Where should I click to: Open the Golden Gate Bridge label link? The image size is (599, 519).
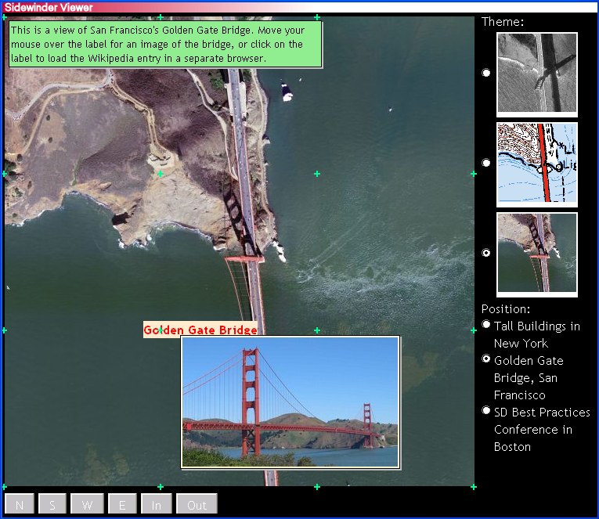[x=200, y=330]
